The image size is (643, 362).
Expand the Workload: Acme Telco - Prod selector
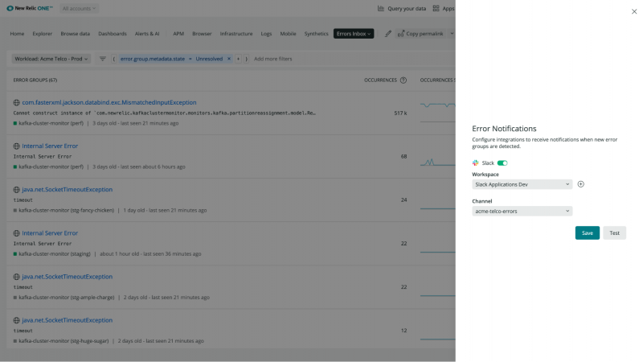pos(51,59)
